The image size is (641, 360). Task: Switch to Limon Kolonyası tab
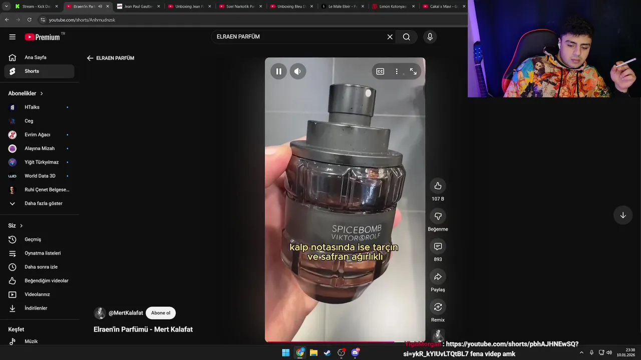click(x=394, y=6)
